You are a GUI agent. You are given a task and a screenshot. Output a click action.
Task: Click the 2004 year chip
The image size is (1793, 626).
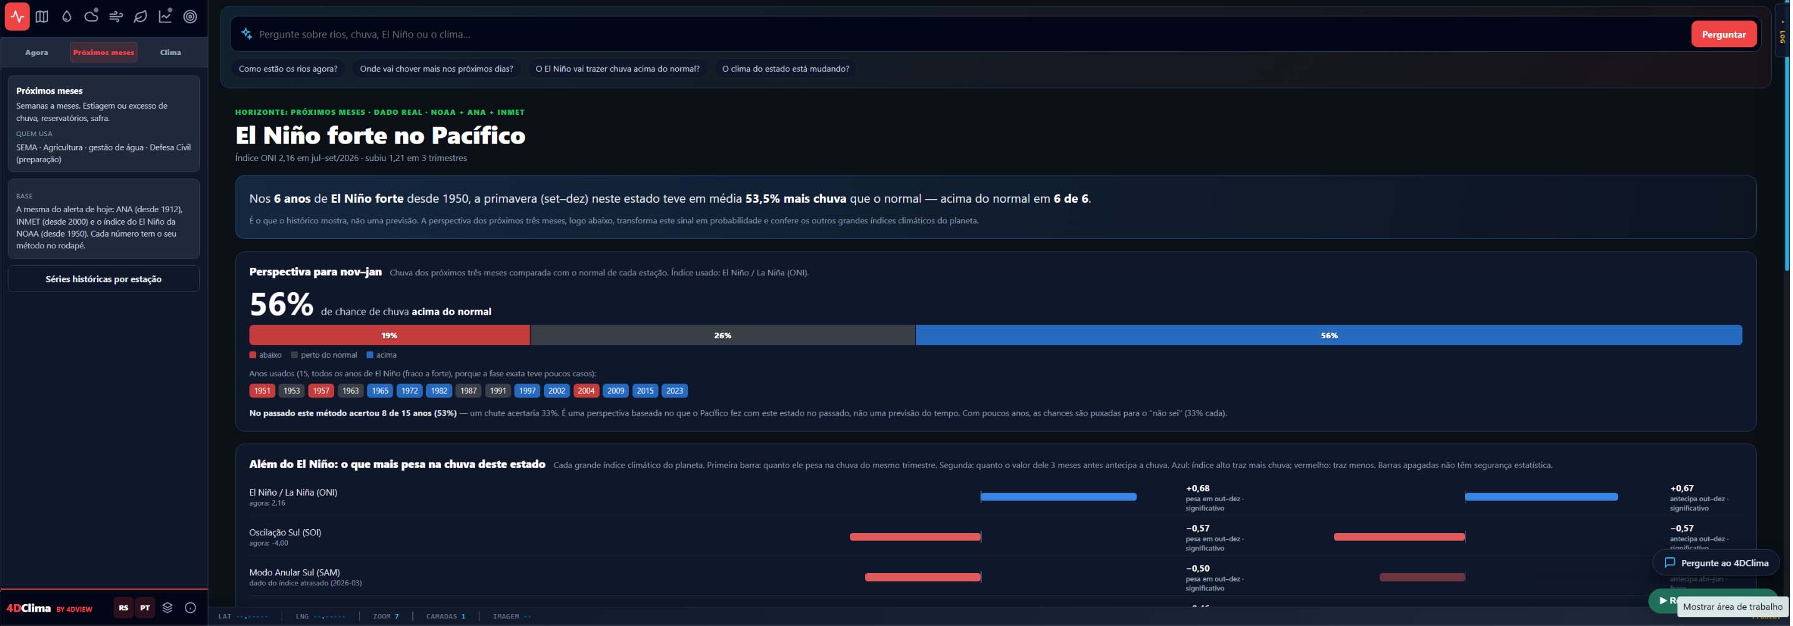[x=586, y=391]
